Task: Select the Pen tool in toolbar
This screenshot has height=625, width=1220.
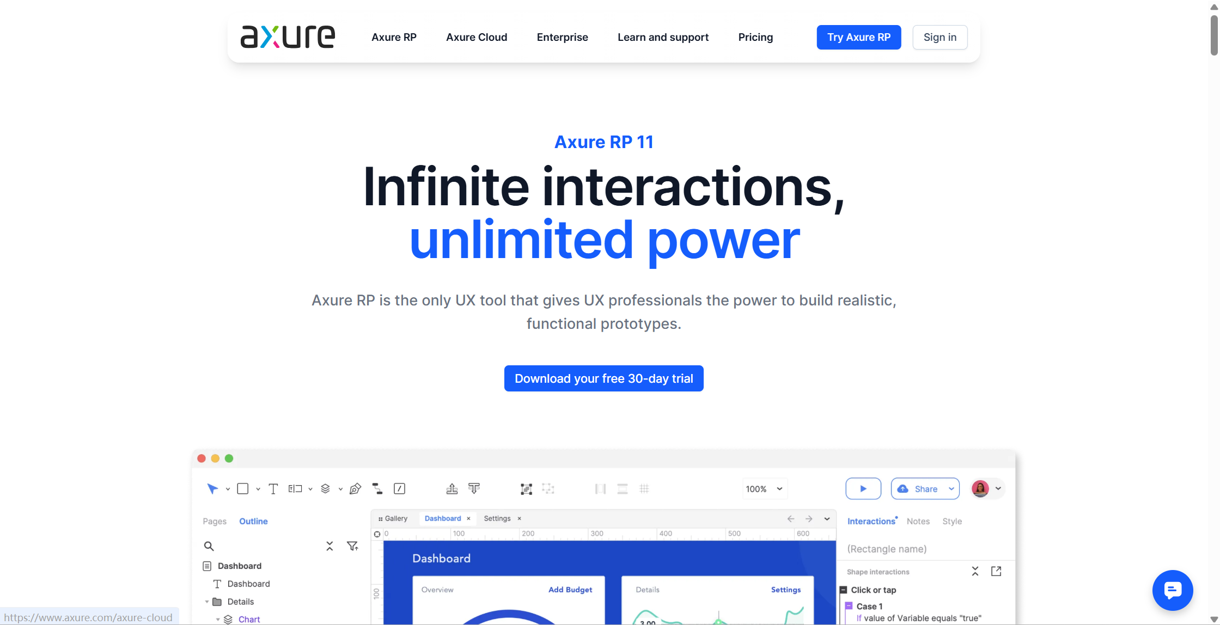Action: coord(355,489)
